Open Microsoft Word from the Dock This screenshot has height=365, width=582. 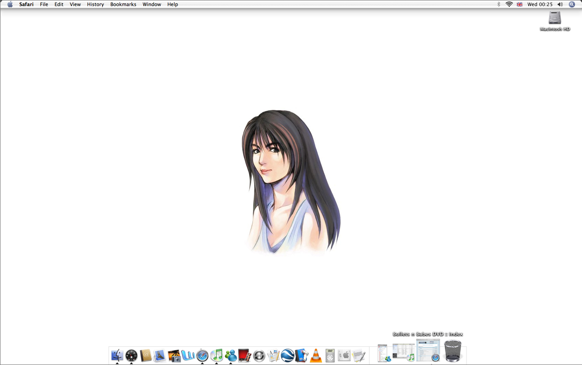(188, 355)
